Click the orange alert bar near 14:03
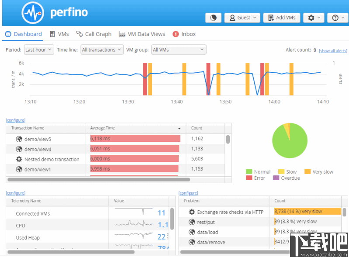This screenshot has width=349, height=257. tap(291, 79)
